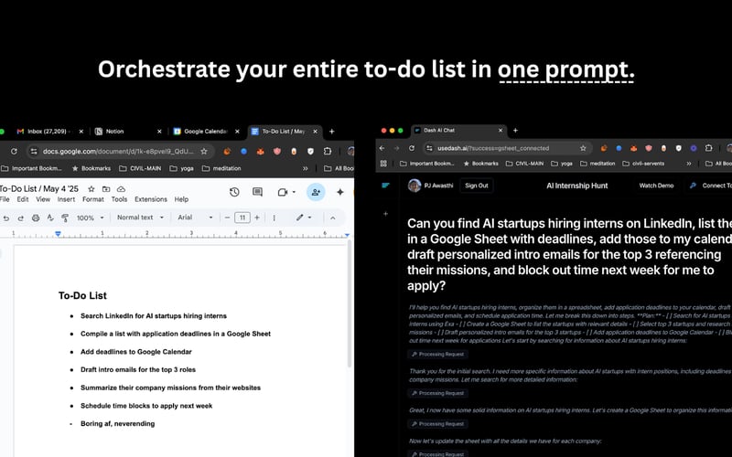Open version history clock icon
This screenshot has width=732, height=457.
coord(234,192)
